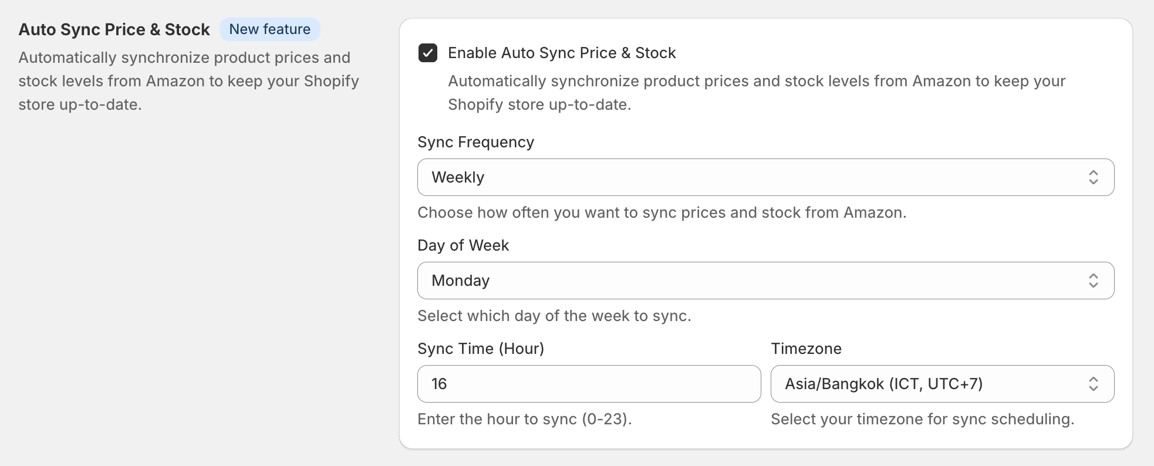Viewport: 1154px width, 466px height.
Task: Focus the Sync Time hour input field
Action: [x=589, y=384]
